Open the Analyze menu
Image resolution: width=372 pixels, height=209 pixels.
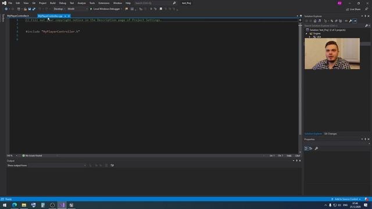pos(81,3)
